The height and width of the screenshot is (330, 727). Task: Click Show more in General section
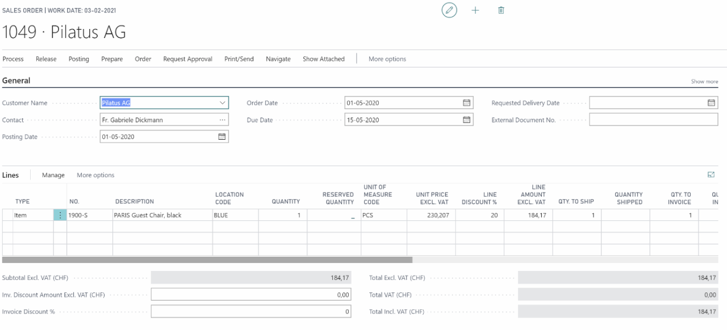tap(704, 81)
